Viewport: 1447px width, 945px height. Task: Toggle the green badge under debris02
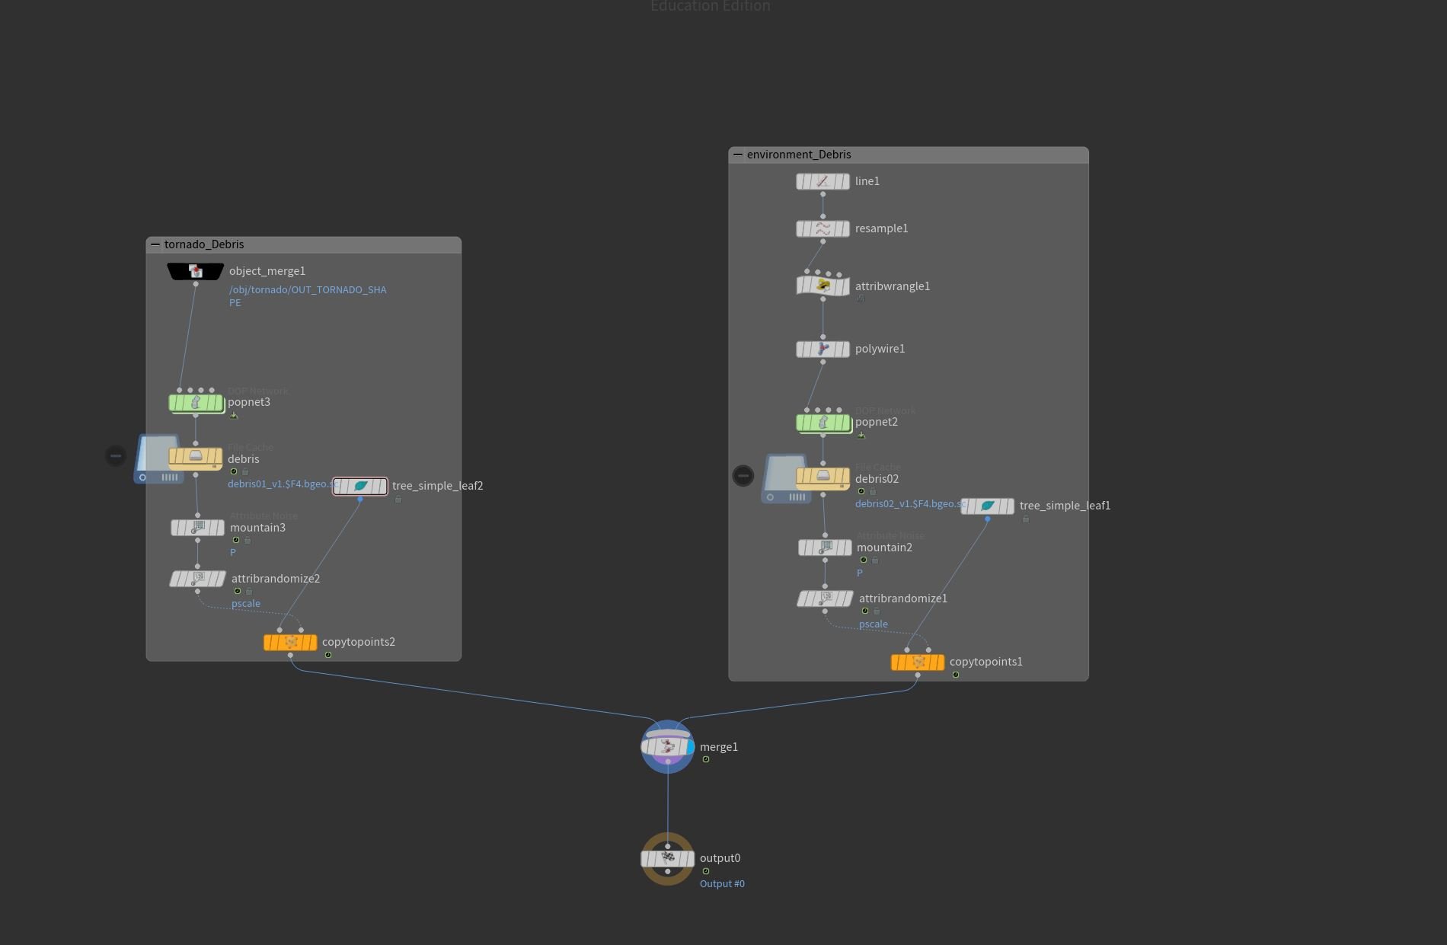861,491
